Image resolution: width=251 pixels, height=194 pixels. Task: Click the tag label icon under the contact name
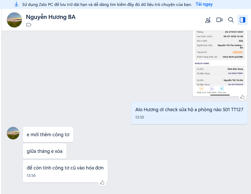(29, 25)
